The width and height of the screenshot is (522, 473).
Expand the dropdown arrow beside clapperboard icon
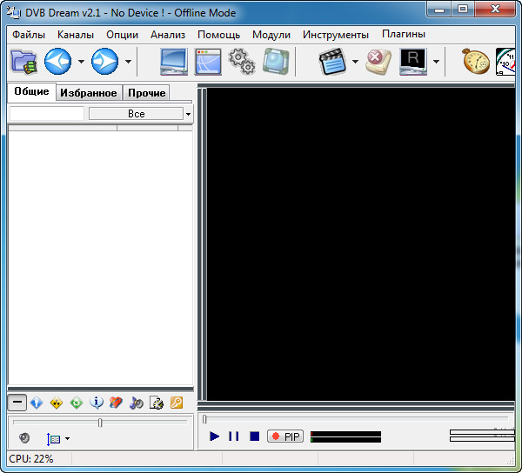[x=355, y=63]
